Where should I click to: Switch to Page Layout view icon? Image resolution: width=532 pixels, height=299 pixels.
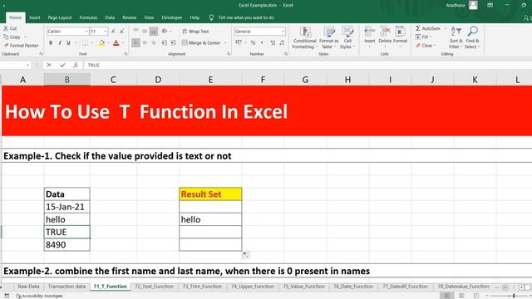[461, 296]
